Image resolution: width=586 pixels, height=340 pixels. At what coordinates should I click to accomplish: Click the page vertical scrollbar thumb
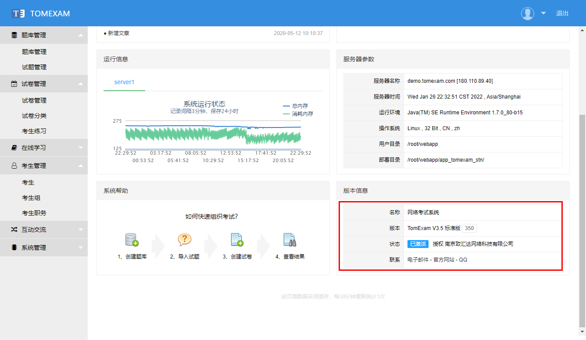tap(582, 219)
